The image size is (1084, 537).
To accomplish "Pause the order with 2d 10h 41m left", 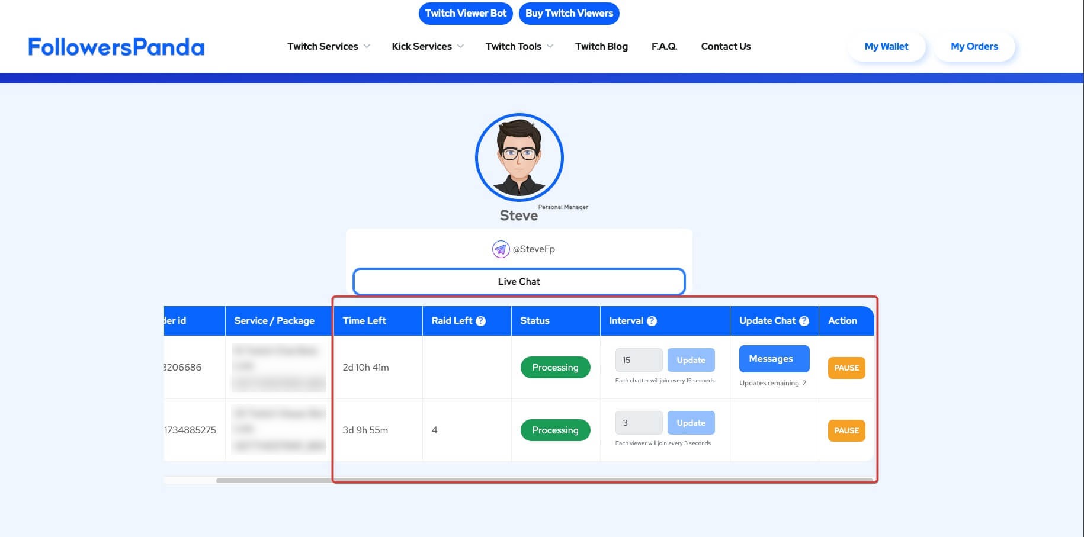I will (846, 368).
